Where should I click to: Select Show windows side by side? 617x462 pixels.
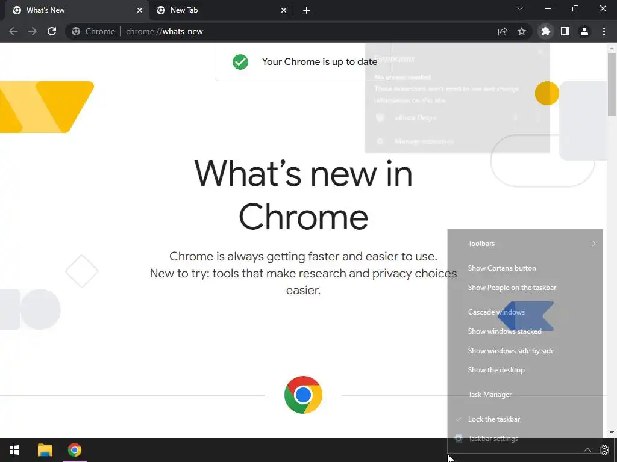[x=525, y=351]
